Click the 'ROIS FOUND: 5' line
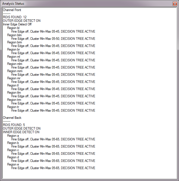The height and width of the screenshot is (181, 179). point(14,125)
